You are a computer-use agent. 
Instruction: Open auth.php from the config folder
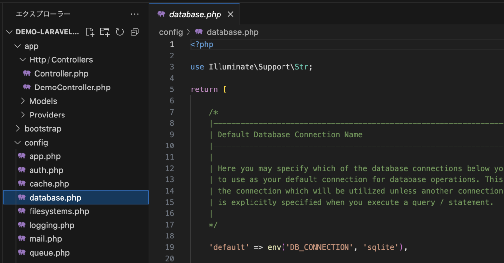(x=46, y=170)
